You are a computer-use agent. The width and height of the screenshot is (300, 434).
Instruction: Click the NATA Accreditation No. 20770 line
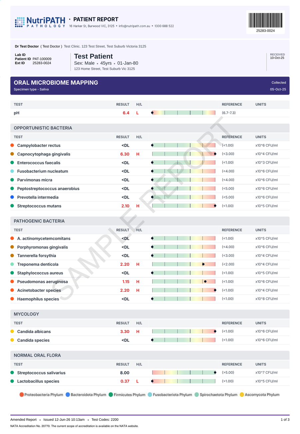click(x=74, y=426)
